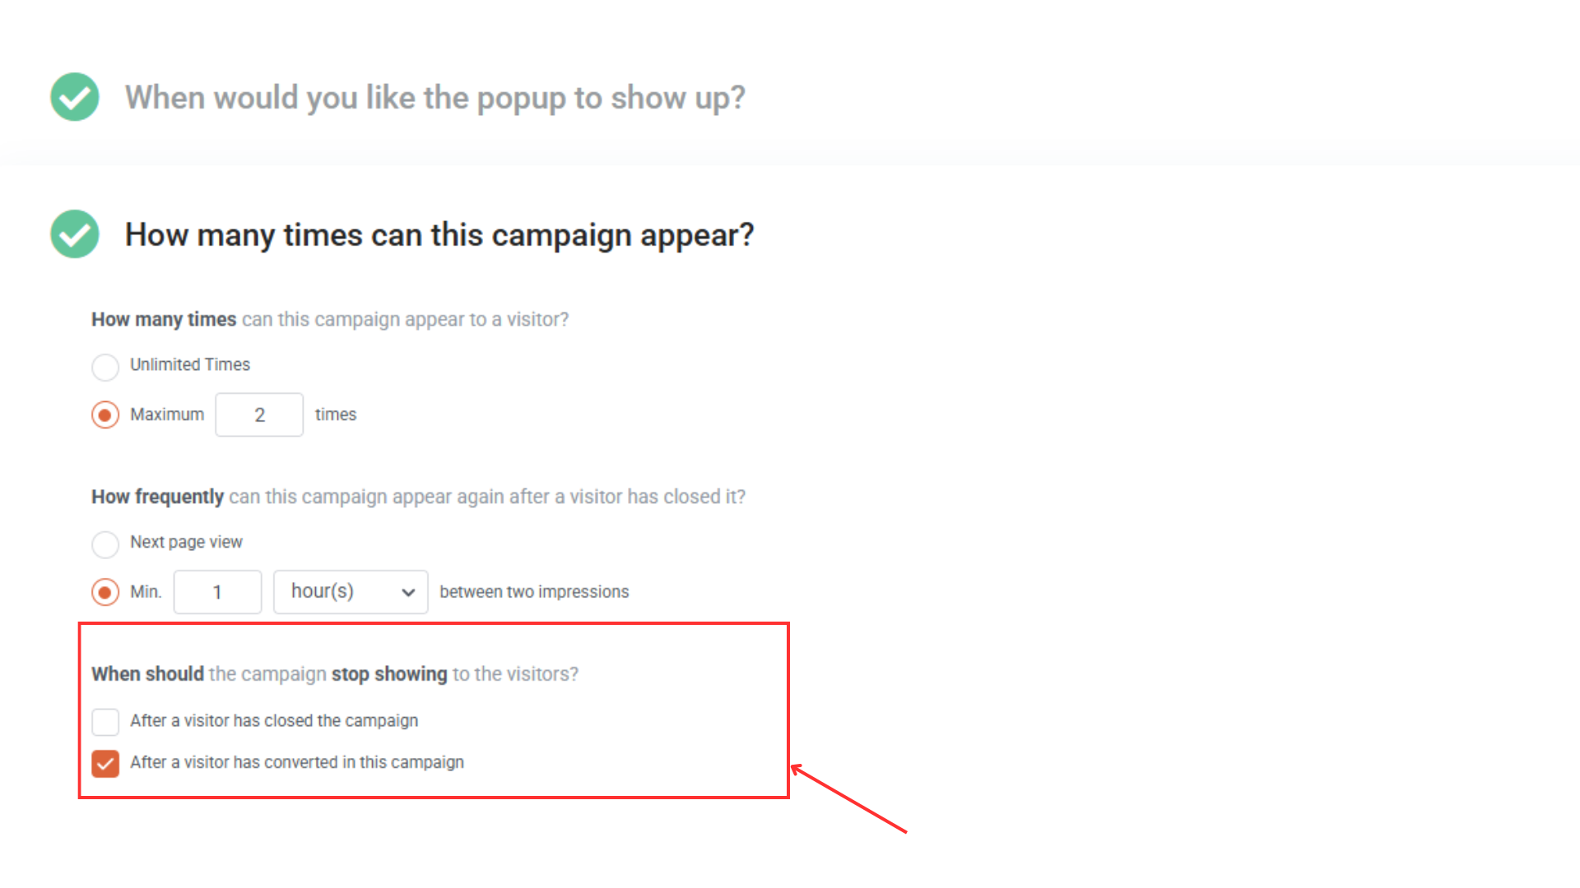This screenshot has width=1580, height=888.
Task: Click the chevron arrow in hour(s) dropdown
Action: [x=408, y=593]
